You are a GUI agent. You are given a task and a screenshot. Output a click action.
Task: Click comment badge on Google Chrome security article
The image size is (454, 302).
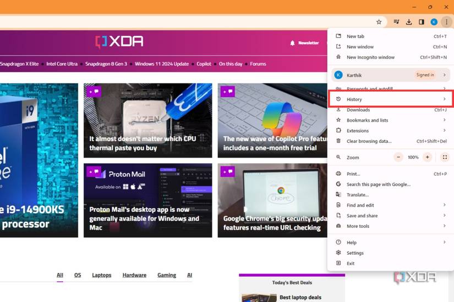click(228, 172)
